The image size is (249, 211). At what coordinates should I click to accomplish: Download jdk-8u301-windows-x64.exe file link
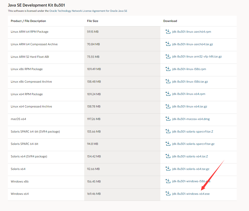(191, 194)
